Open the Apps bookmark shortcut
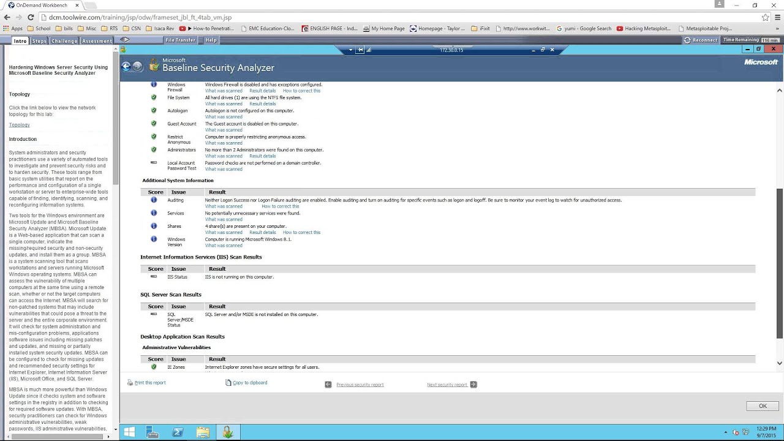This screenshot has width=784, height=441. [x=13, y=28]
